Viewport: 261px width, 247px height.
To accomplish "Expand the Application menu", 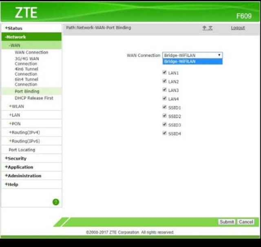I will coord(32,167).
